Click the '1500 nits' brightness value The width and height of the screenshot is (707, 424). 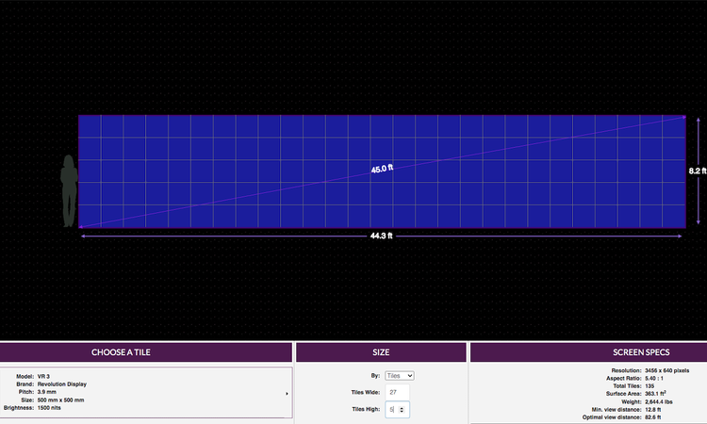pyautogui.click(x=49, y=408)
